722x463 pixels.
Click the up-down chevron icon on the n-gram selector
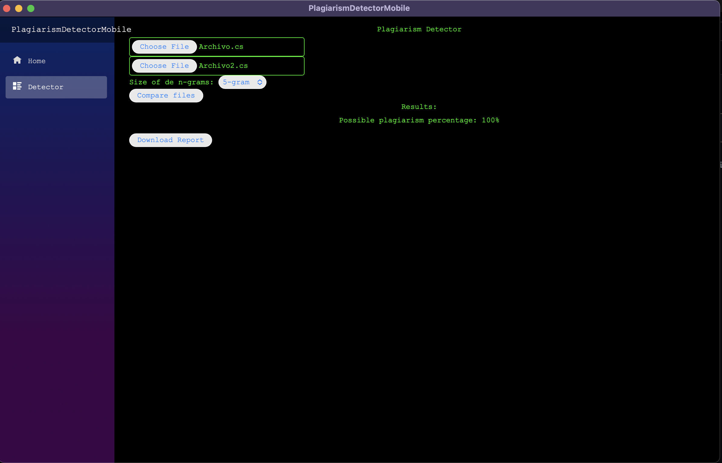tap(260, 82)
